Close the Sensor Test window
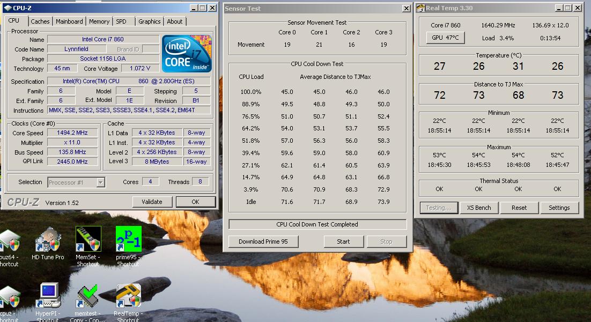 (407, 8)
